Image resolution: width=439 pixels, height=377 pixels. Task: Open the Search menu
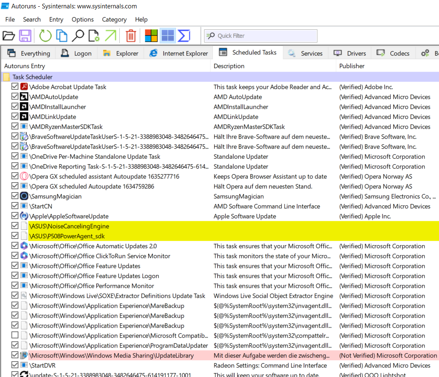point(32,19)
